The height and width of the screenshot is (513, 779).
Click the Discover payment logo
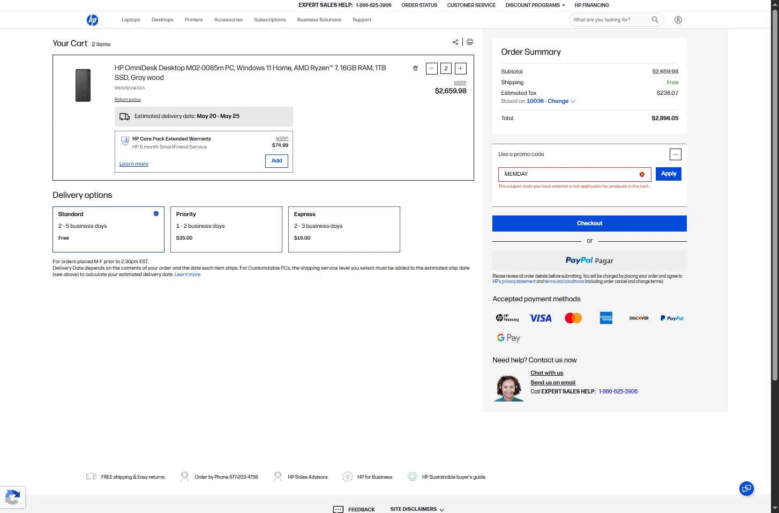coord(639,318)
